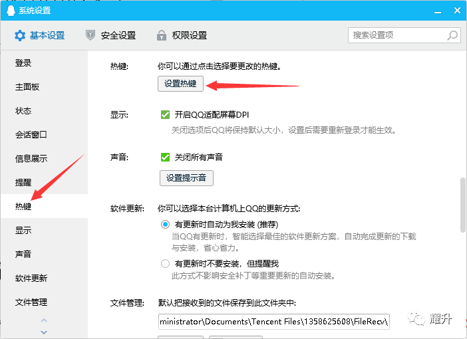Open 信息展示 sidebar item

tap(44, 158)
